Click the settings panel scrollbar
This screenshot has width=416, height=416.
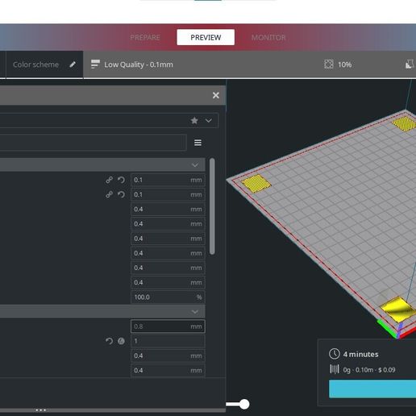pyautogui.click(x=212, y=206)
